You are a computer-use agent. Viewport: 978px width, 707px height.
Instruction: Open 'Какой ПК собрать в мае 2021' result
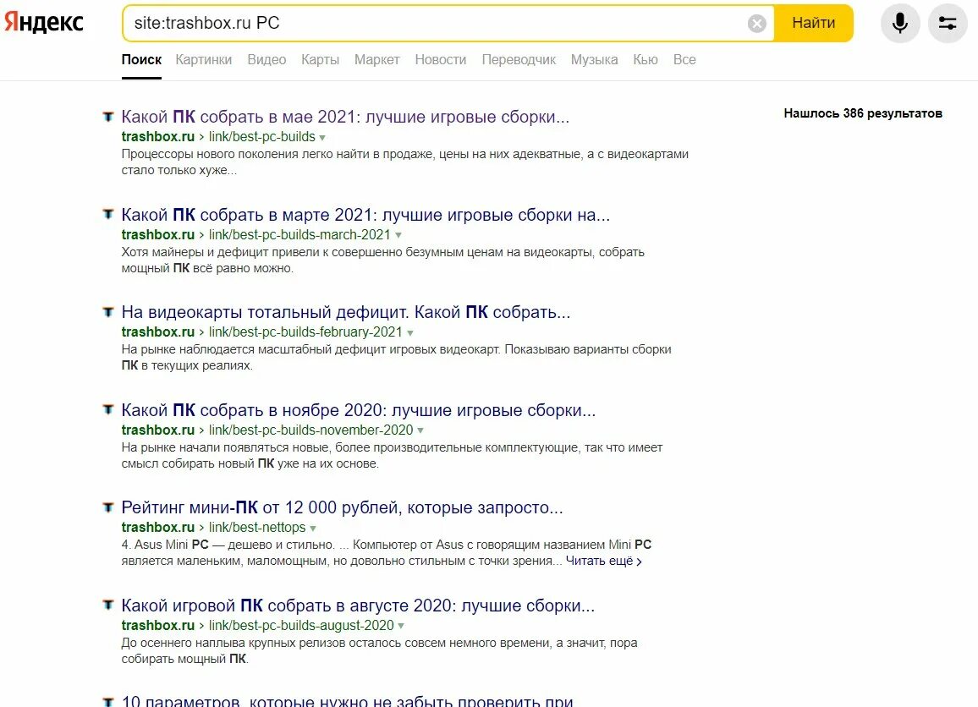pyautogui.click(x=345, y=117)
